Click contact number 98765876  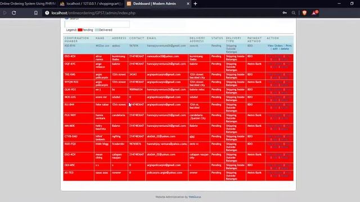tap(135, 144)
